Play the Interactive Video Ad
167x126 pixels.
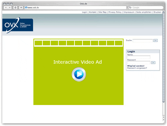click(x=79, y=74)
